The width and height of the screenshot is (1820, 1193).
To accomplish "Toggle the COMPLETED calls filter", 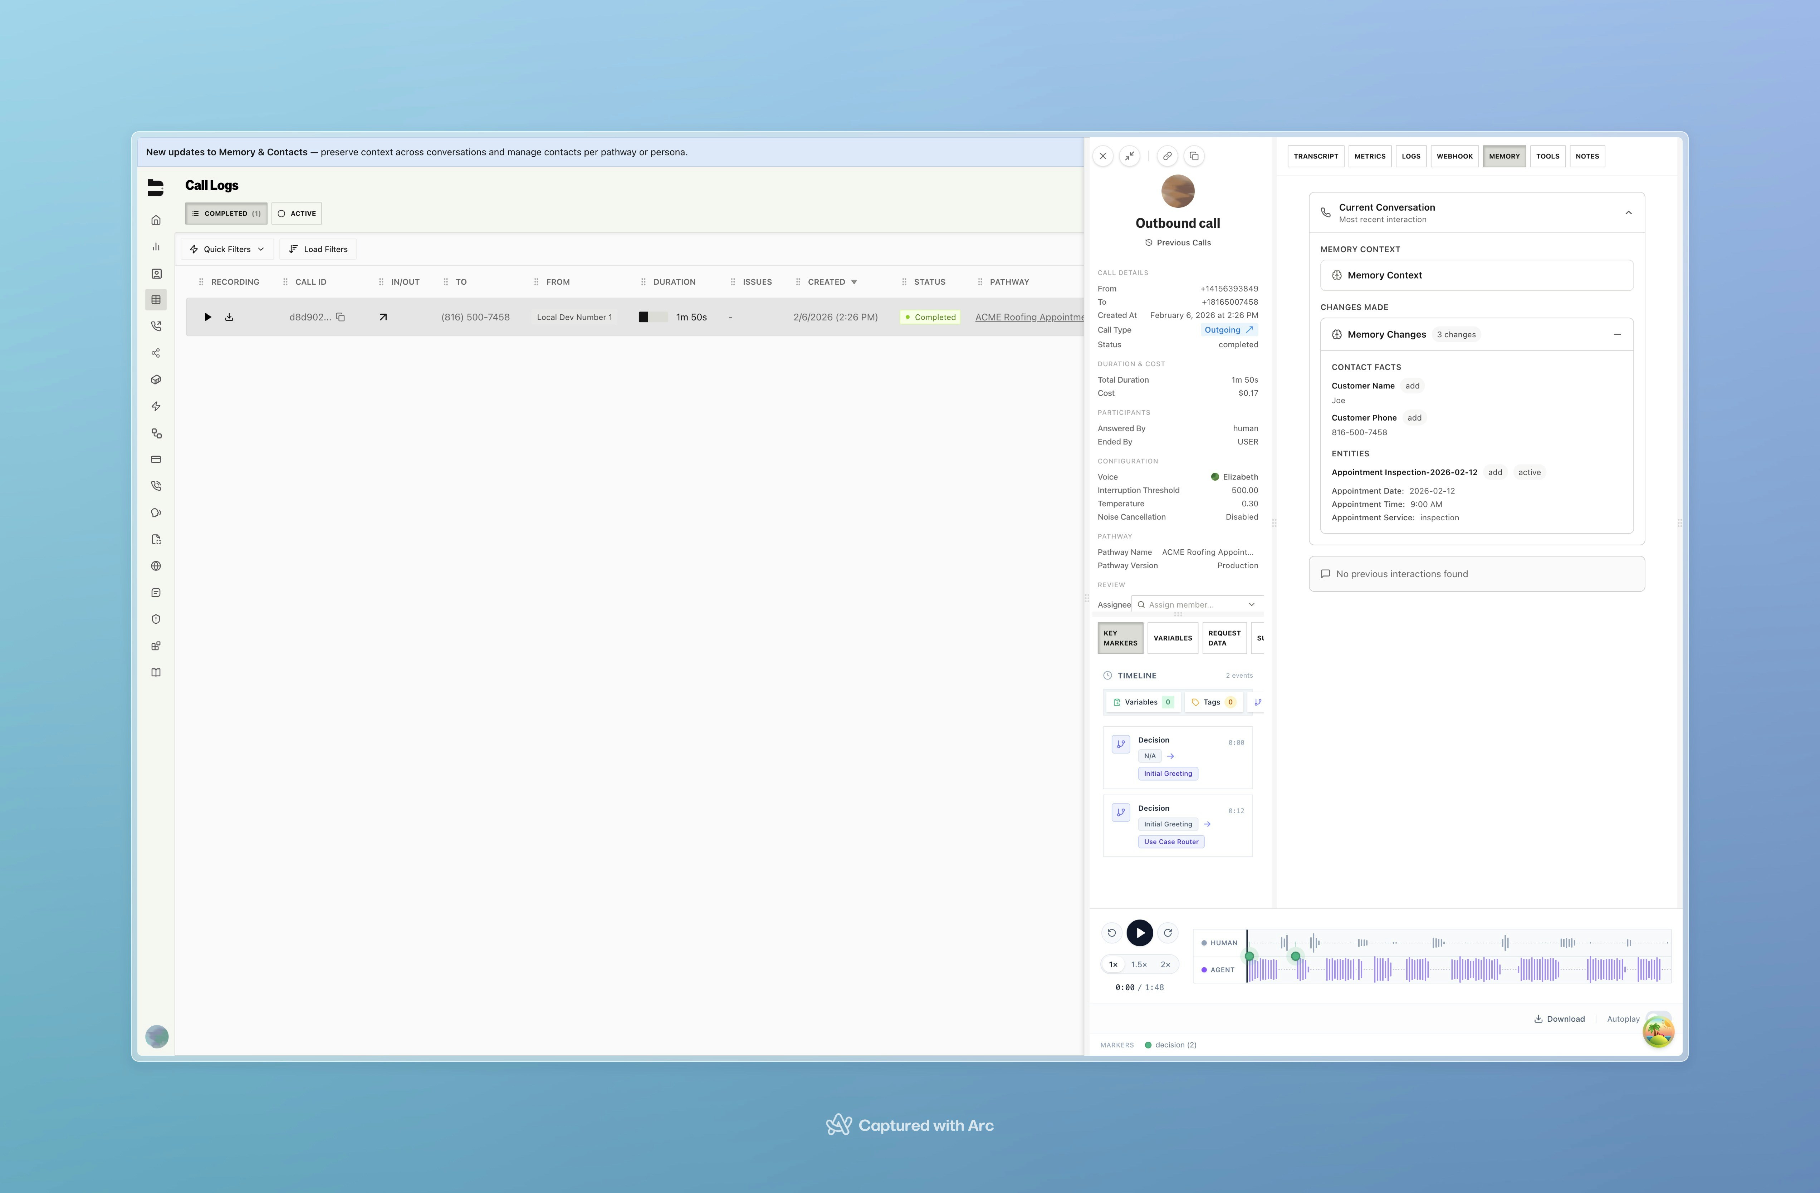I will pos(226,213).
